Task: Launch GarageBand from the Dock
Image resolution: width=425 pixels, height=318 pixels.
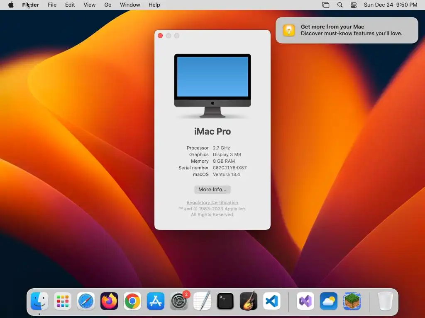Action: pos(249,301)
